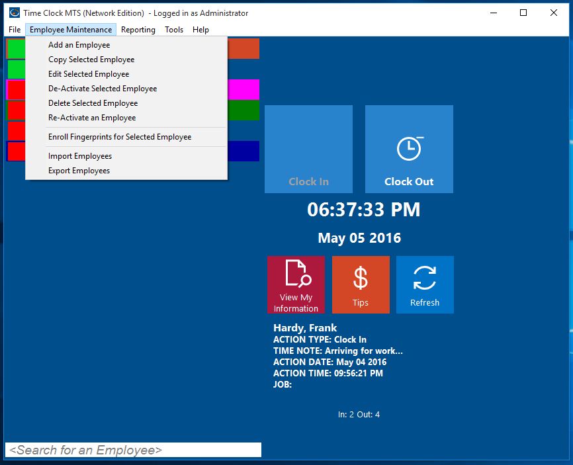The width and height of the screenshot is (573, 465).
Task: Open the Tips tile
Action: pyautogui.click(x=361, y=284)
